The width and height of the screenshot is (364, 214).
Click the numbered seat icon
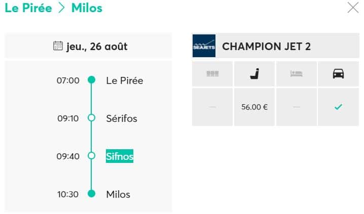(x=254, y=74)
